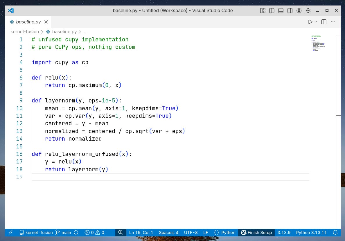The width and height of the screenshot is (345, 241).
Task: Click 'centered = y - mean' line
Action: tap(77, 124)
